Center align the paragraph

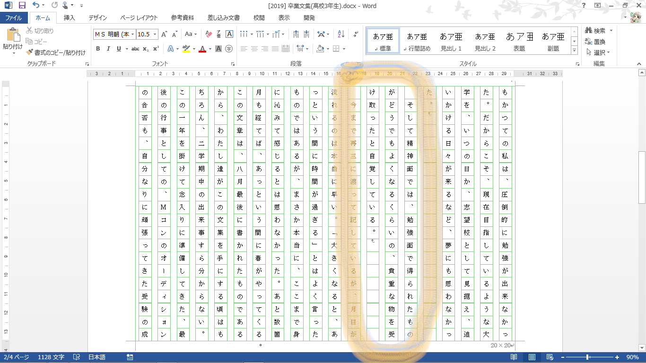[254, 49]
